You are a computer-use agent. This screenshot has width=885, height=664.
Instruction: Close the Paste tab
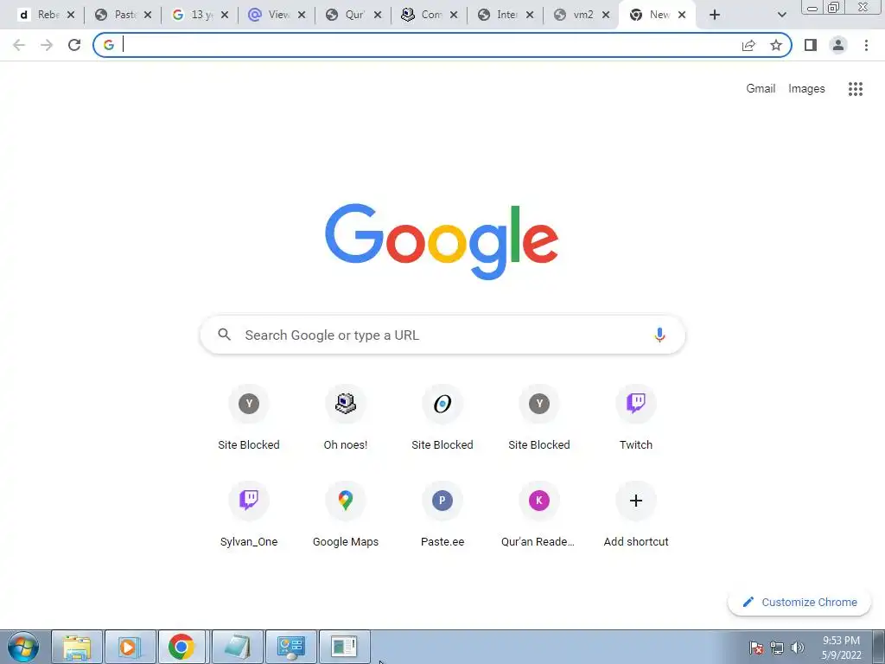tap(148, 15)
